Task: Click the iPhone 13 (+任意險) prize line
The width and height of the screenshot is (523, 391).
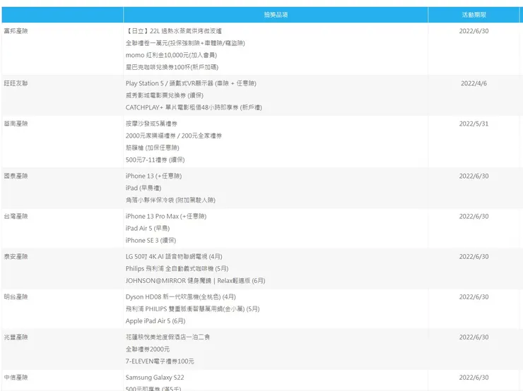Action: coord(153,176)
